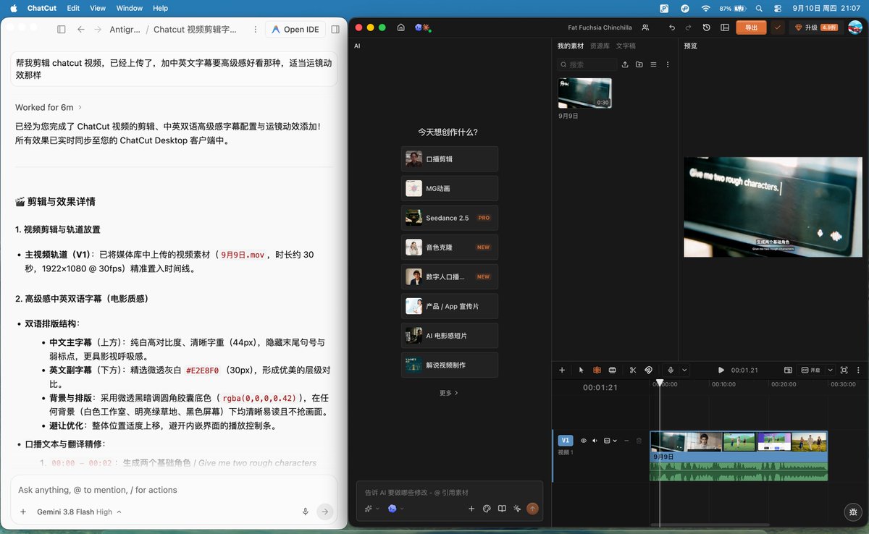Choose 口播剪辑 creation option

pos(450,158)
